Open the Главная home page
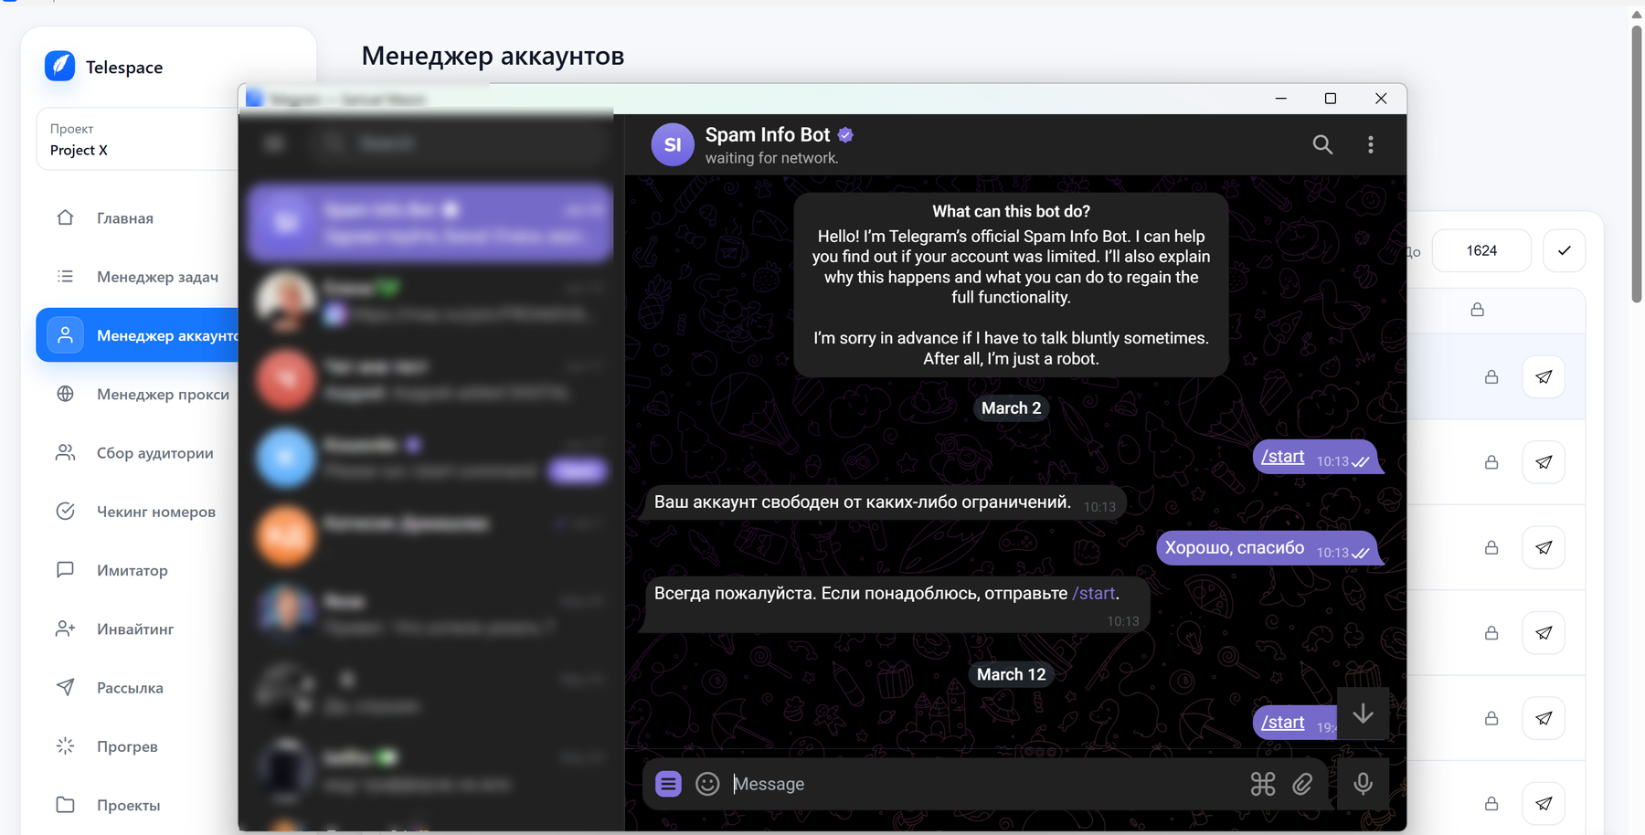Image resolution: width=1645 pixels, height=835 pixels. pos(125,218)
